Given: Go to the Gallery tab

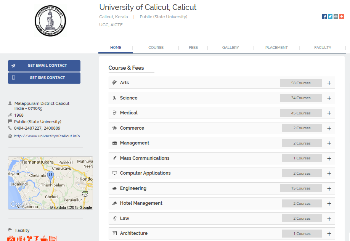Looking at the screenshot, I should (231, 48).
